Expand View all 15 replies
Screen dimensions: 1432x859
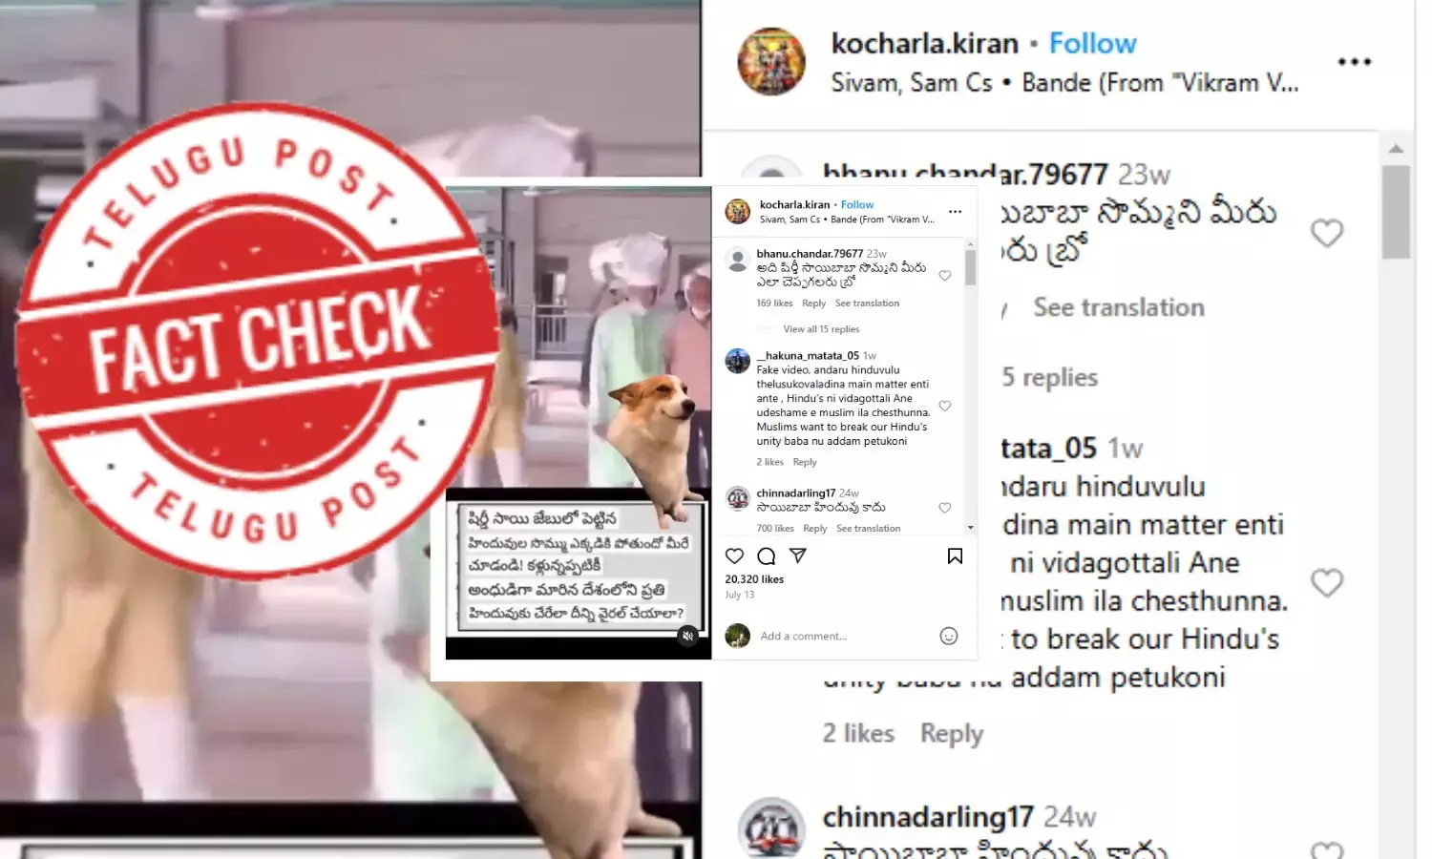(821, 329)
